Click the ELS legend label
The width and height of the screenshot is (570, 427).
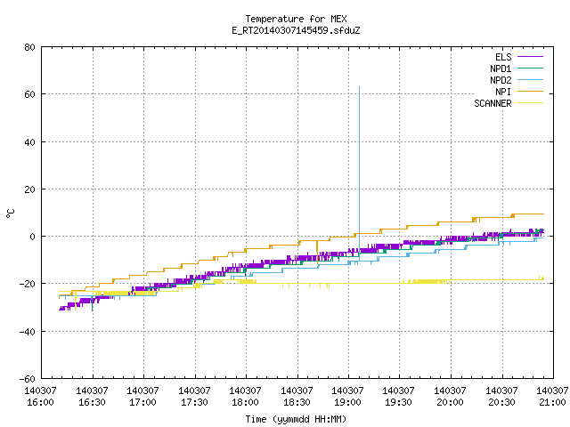tap(503, 57)
